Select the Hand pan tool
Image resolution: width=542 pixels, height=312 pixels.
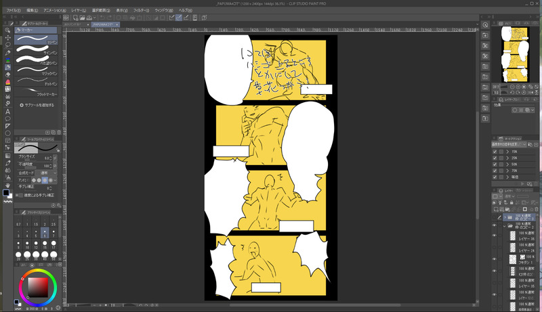tap(7, 185)
